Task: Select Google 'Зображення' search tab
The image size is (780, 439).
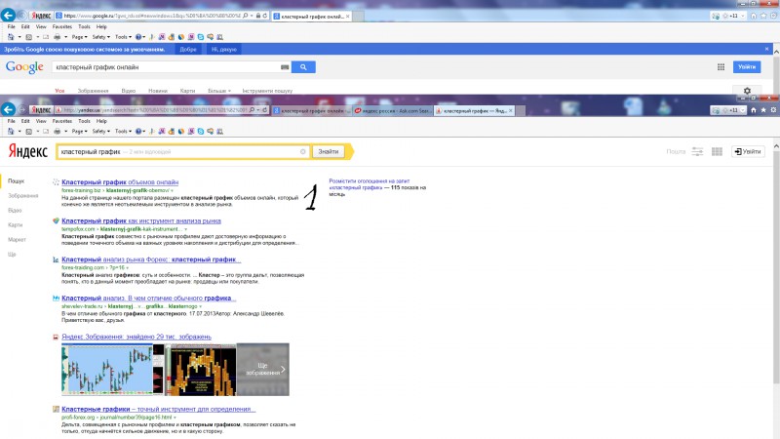Action: click(x=93, y=91)
